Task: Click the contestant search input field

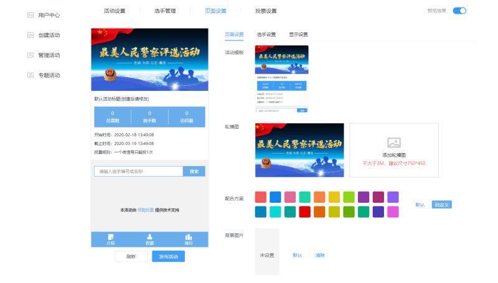Action: [138, 171]
